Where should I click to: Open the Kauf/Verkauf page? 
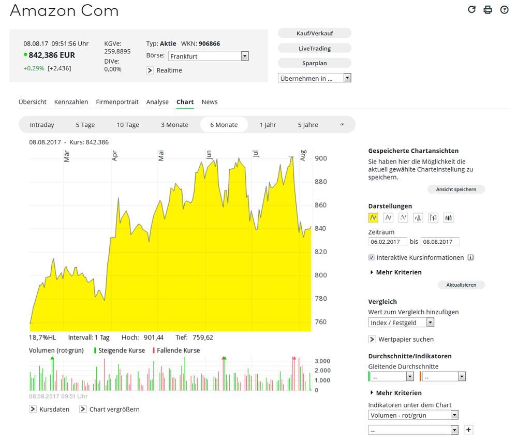pos(314,33)
